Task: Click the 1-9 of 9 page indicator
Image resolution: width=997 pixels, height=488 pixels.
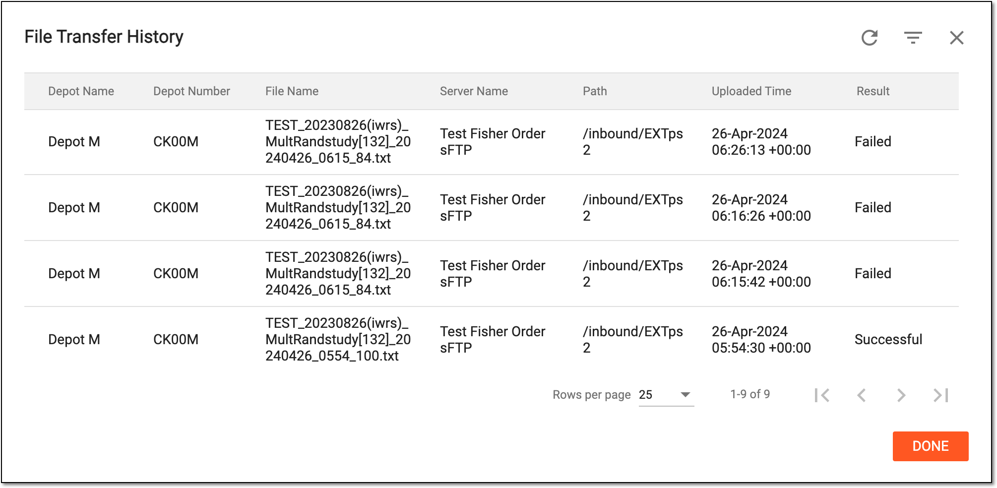Action: 750,394
